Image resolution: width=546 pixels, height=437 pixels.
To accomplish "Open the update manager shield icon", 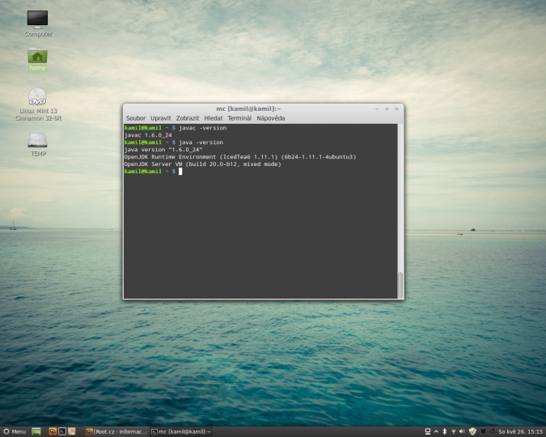I will coord(472,431).
